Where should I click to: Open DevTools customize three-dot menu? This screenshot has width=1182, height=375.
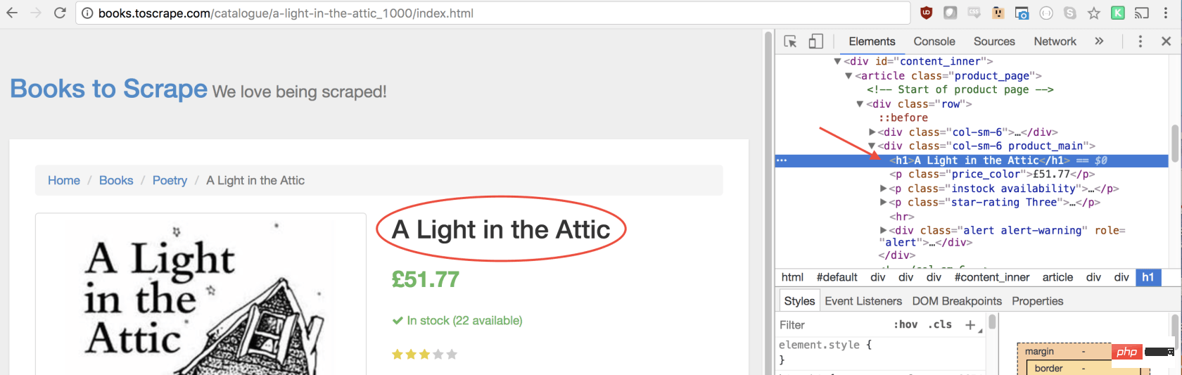(x=1140, y=42)
